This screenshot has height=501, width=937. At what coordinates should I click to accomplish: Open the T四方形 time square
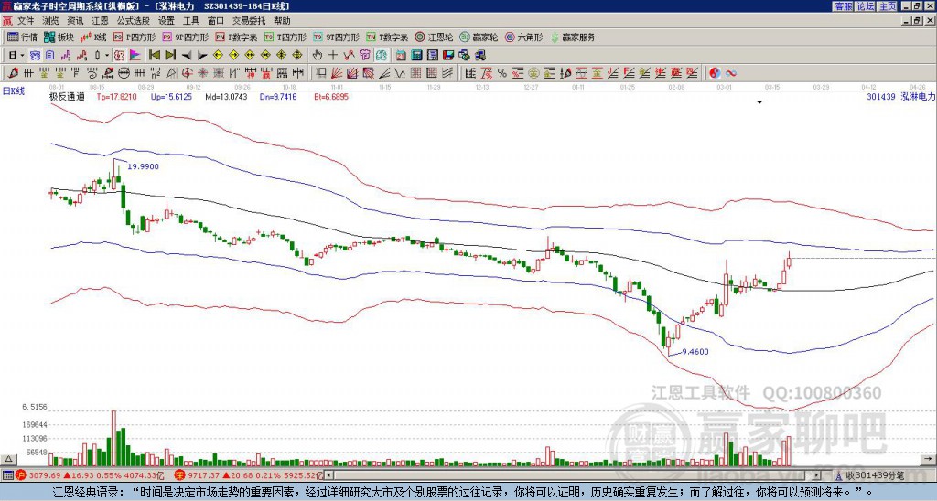click(285, 37)
